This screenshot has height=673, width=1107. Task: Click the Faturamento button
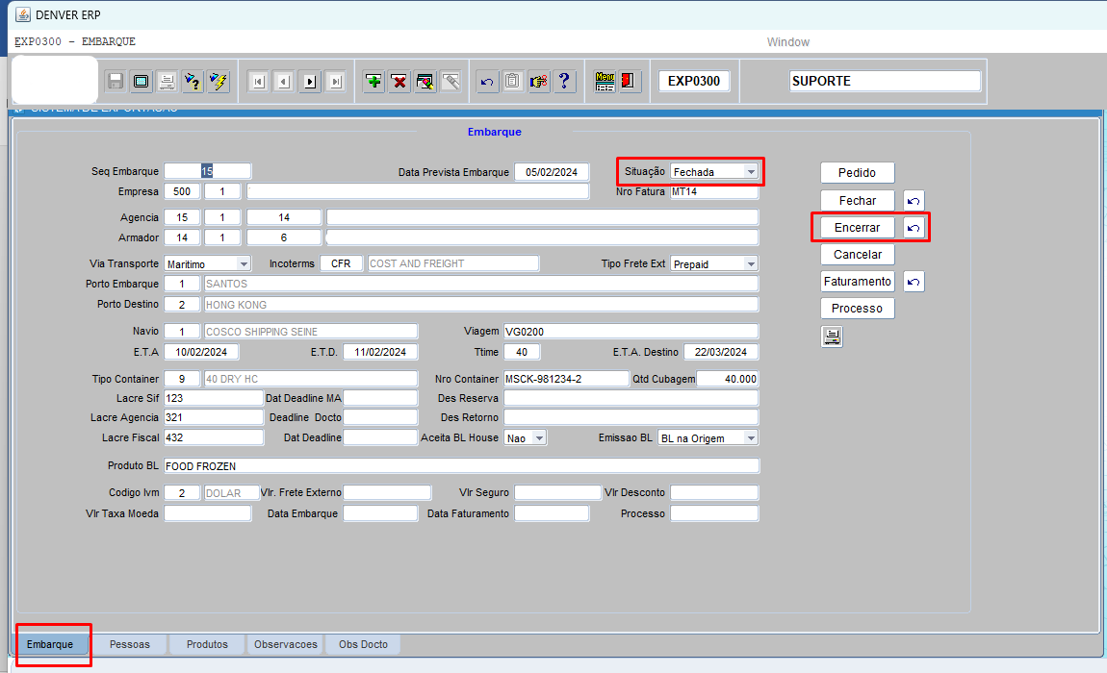[857, 282]
